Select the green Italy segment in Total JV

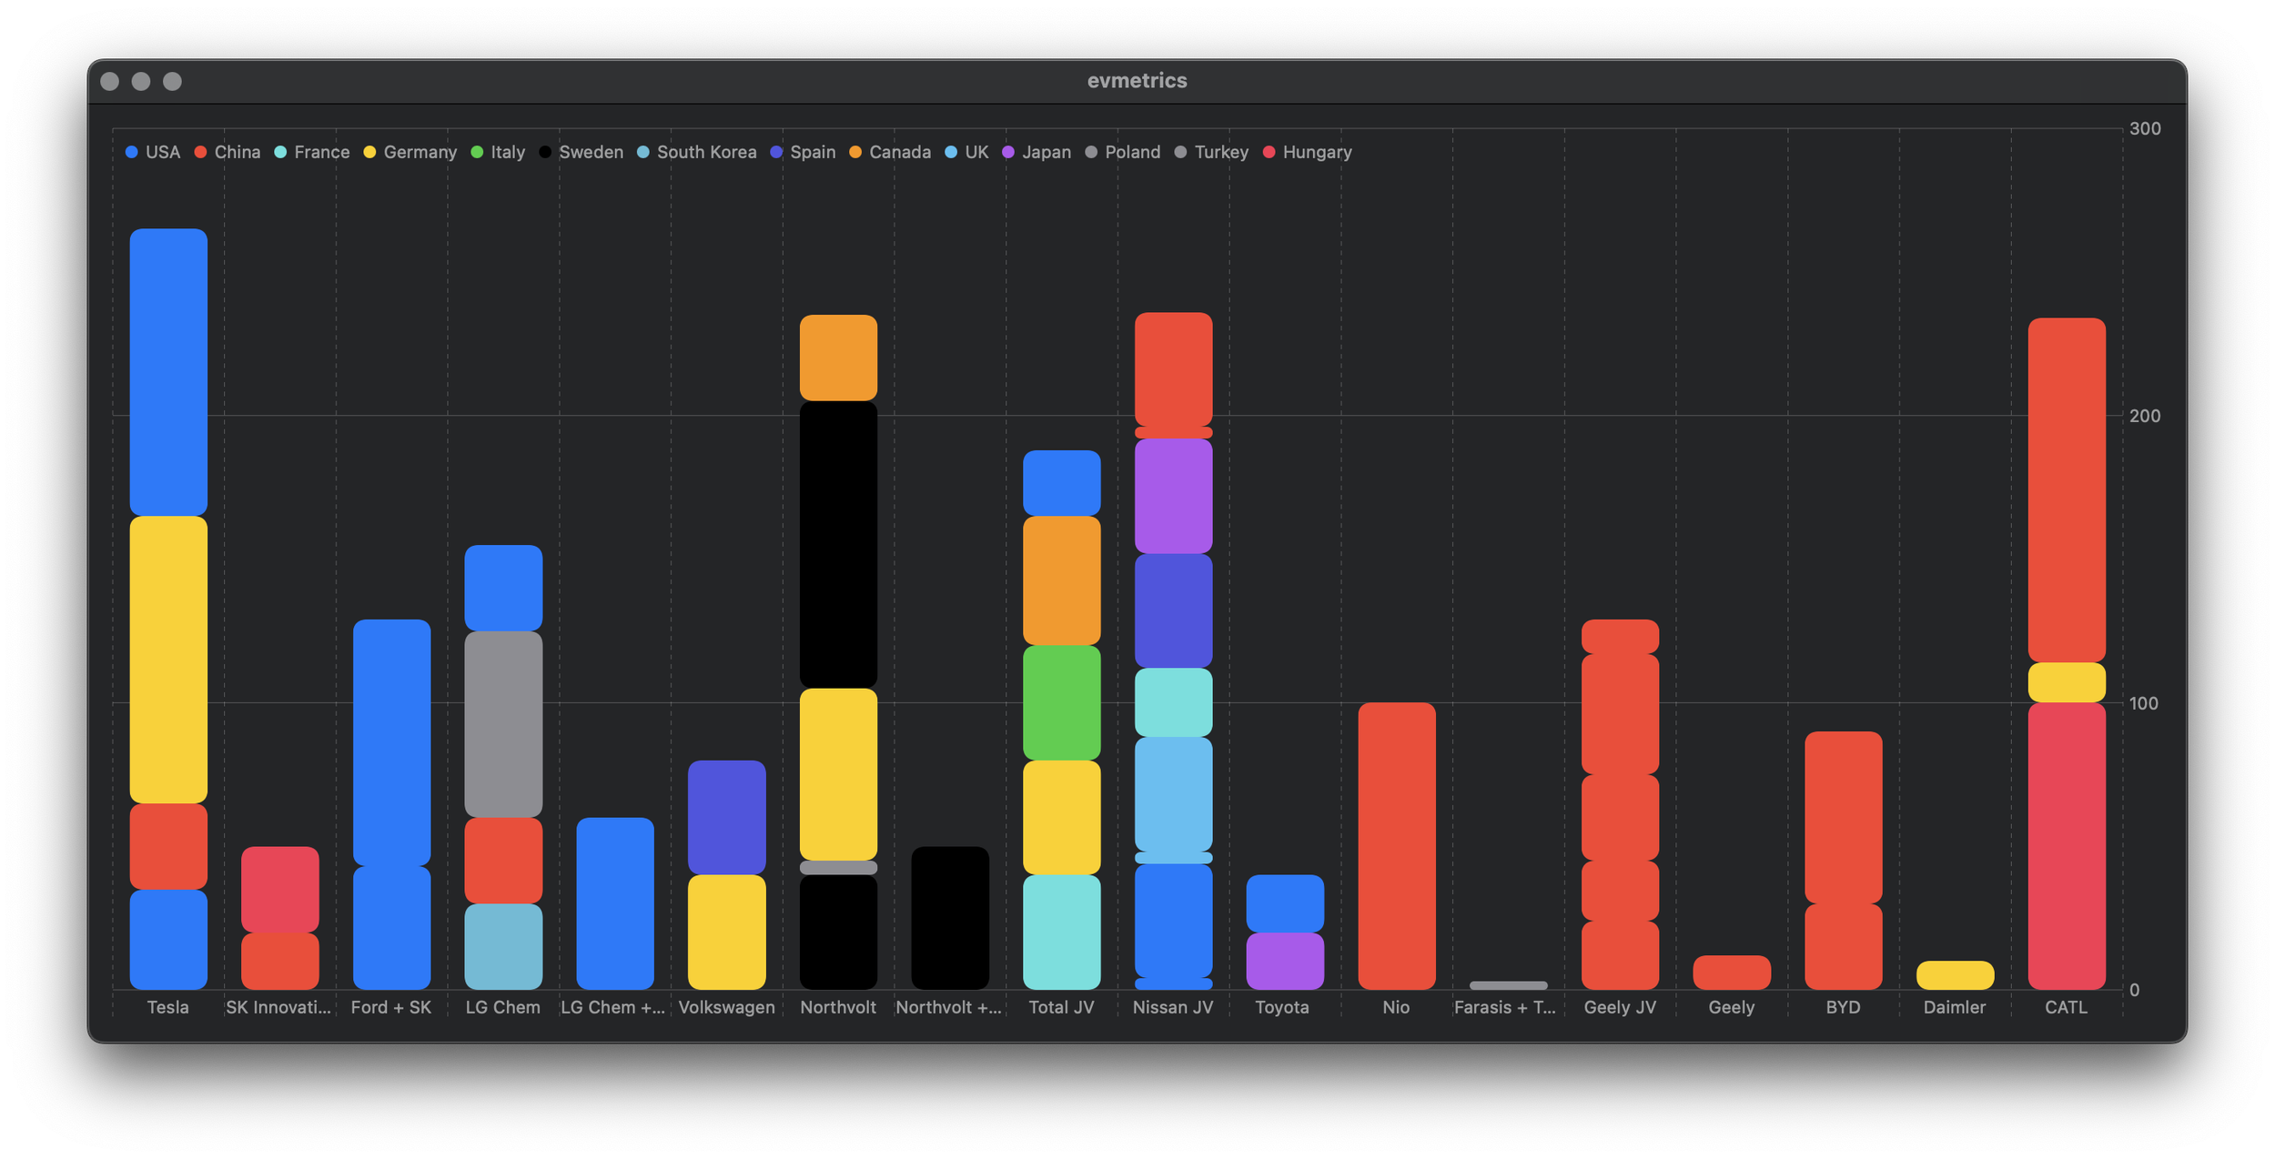tap(1061, 702)
